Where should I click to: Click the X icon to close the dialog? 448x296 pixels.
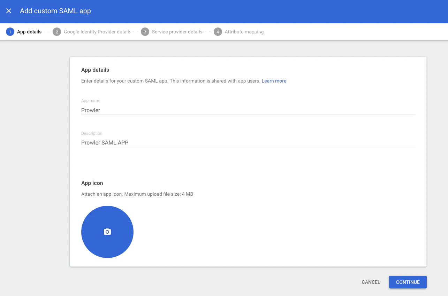click(9, 11)
